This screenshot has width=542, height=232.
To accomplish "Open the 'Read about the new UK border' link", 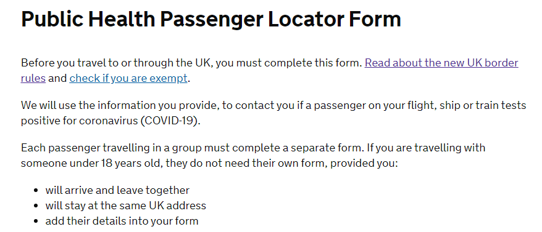I will (x=441, y=63).
